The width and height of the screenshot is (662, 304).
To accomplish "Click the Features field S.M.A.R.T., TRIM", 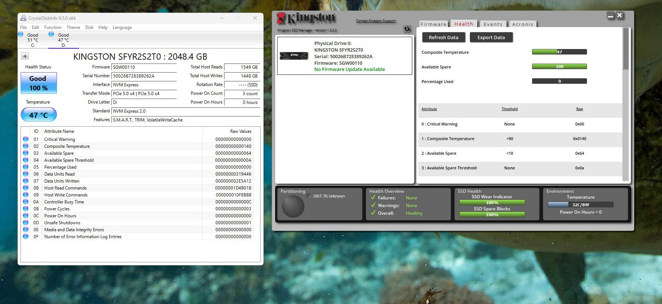I will click(x=186, y=120).
